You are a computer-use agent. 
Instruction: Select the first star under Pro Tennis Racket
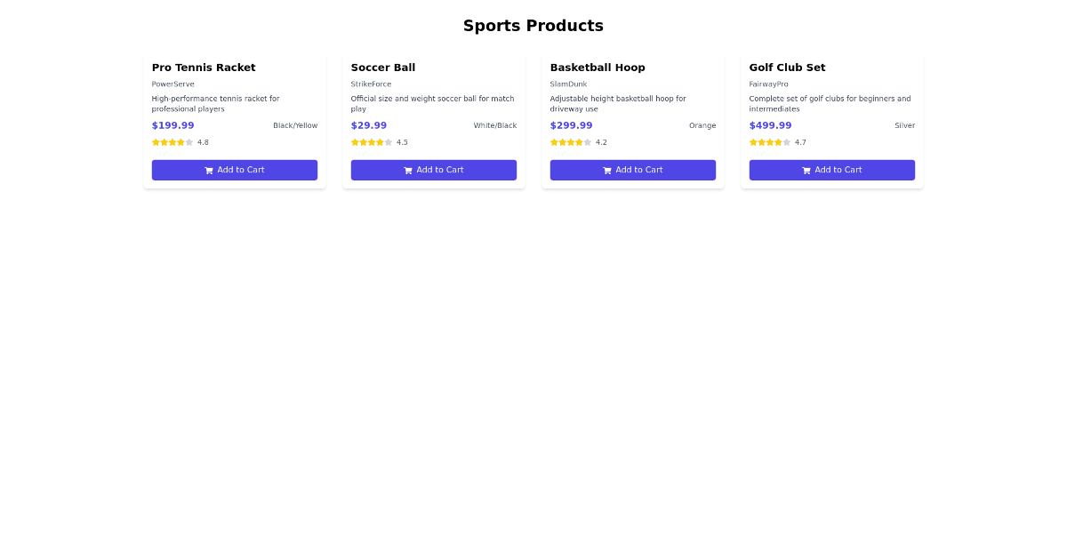click(x=156, y=142)
